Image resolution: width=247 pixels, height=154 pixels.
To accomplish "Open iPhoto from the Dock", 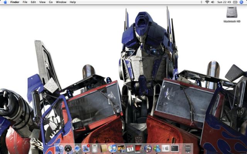I will (121, 149).
